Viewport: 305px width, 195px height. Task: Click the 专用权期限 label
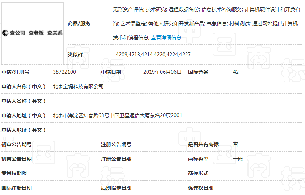14,173
